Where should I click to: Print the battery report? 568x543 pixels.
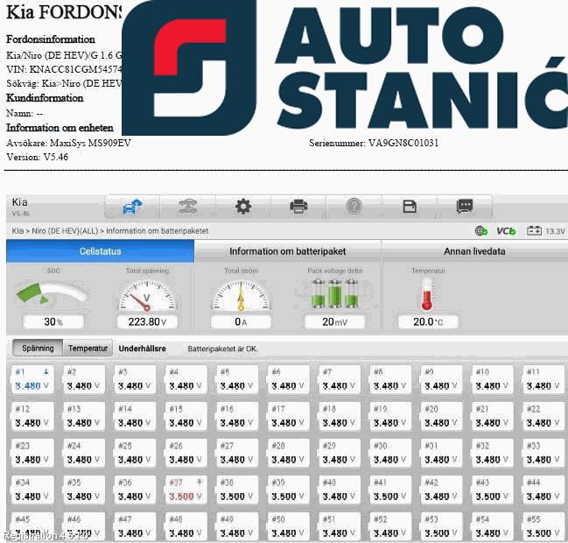tap(298, 207)
